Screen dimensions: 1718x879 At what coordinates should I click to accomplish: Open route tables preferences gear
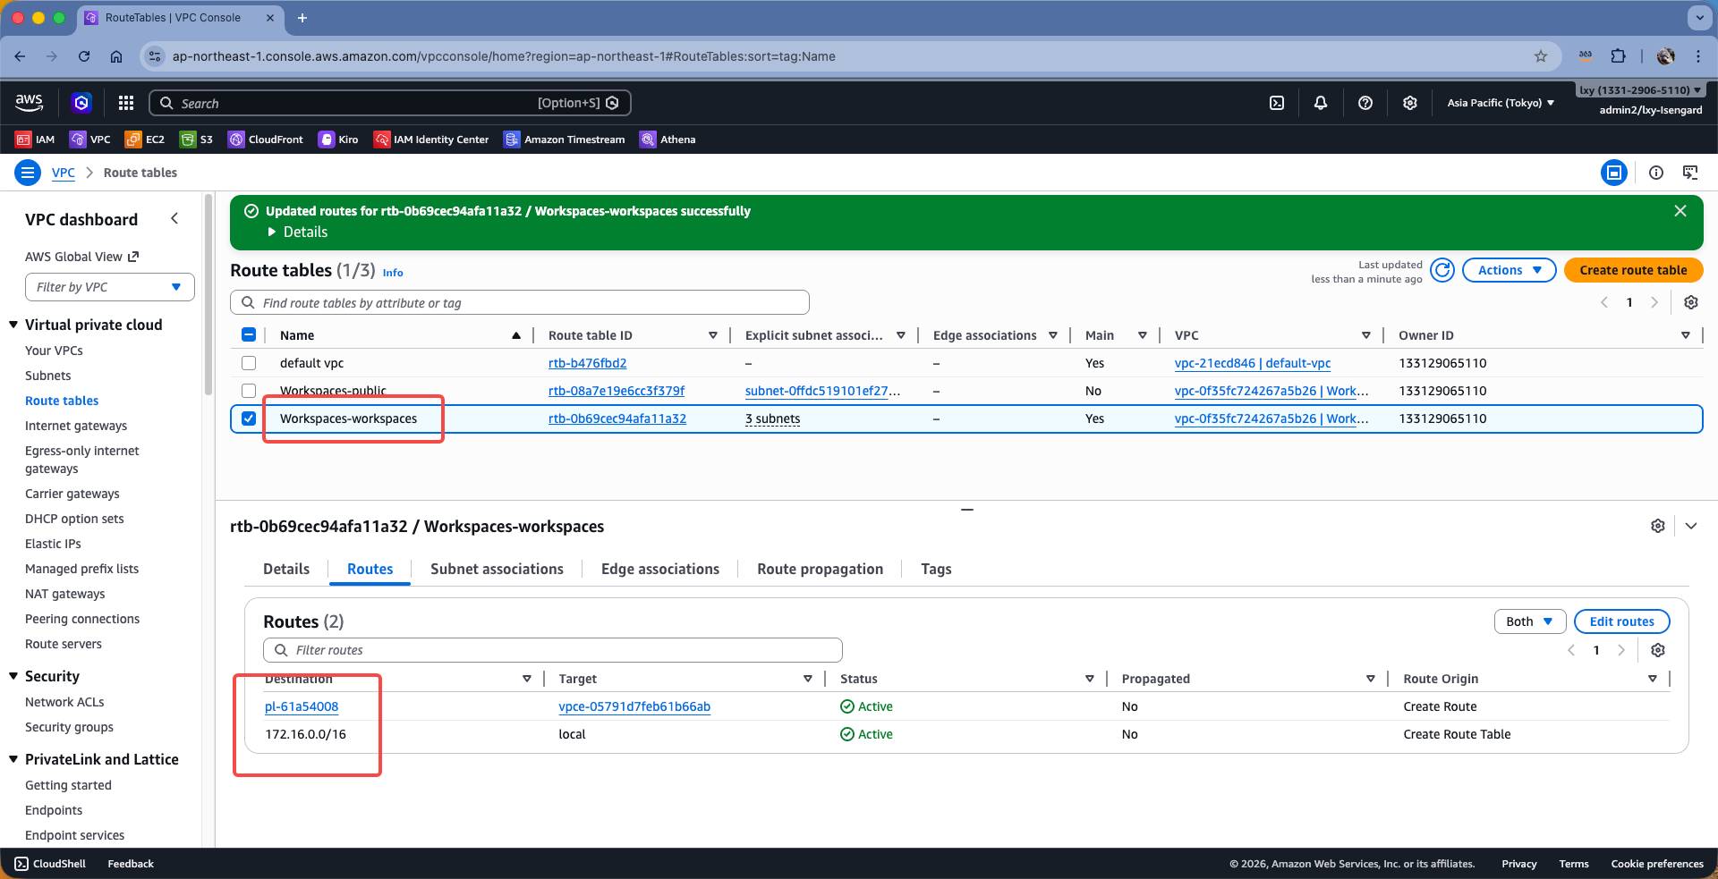[x=1691, y=302]
